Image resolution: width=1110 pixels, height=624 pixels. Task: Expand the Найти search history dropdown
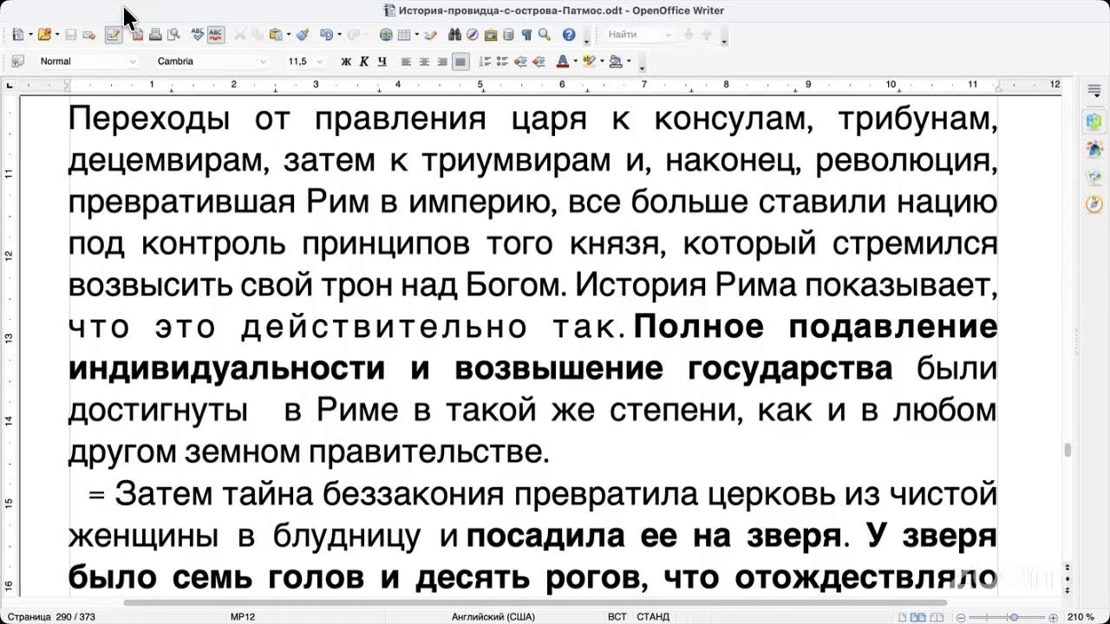click(668, 35)
